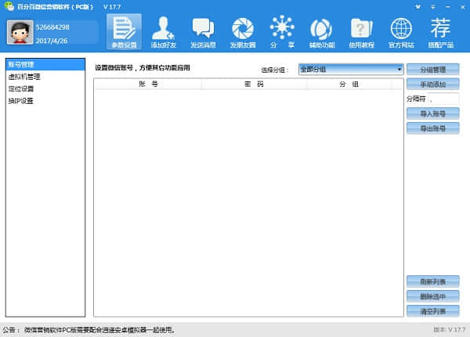470x337 pixels.
Task: Open 添加好友 add friend icon
Action: point(164,32)
